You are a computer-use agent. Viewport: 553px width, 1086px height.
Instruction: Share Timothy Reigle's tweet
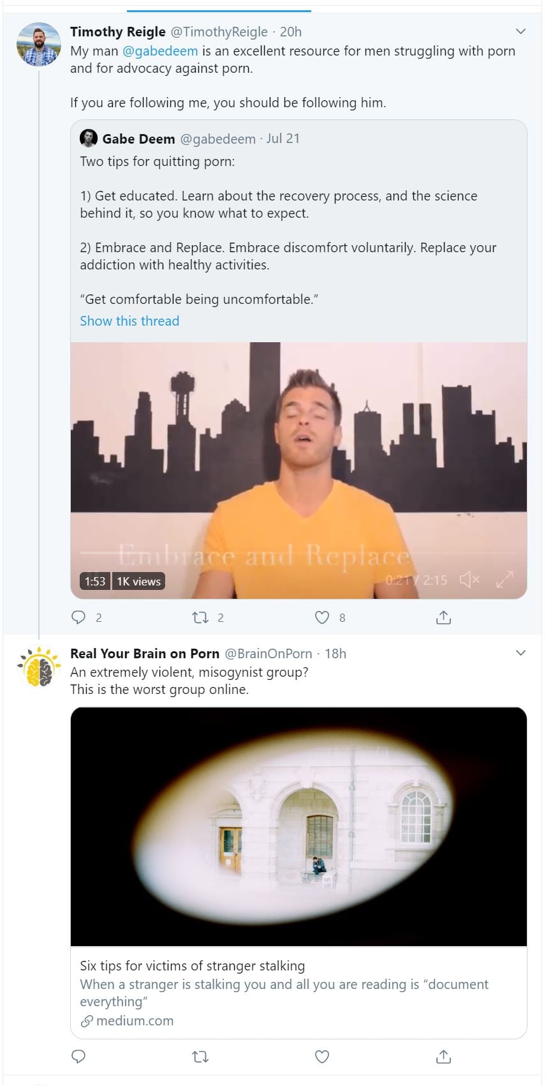(443, 617)
